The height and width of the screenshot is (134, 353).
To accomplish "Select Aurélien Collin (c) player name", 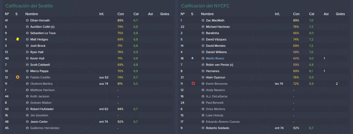I will click(x=43, y=27).
